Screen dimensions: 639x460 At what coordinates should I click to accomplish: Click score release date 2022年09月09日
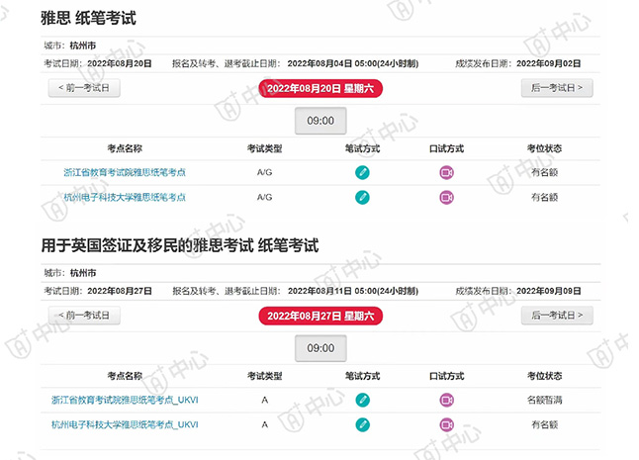(549, 291)
